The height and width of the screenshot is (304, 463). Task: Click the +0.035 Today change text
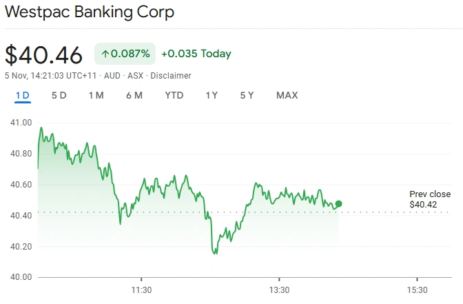tap(196, 54)
